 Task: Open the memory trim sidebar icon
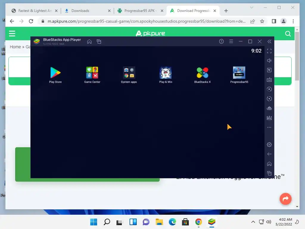[x=269, y=108]
